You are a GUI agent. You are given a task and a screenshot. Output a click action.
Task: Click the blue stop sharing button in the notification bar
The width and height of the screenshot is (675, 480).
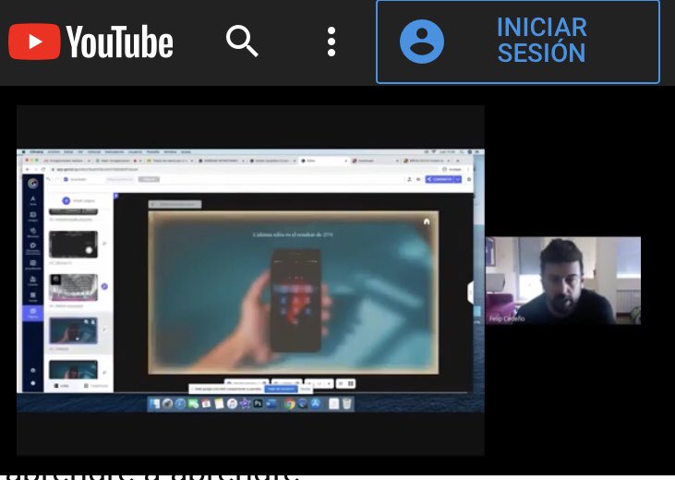[280, 389]
